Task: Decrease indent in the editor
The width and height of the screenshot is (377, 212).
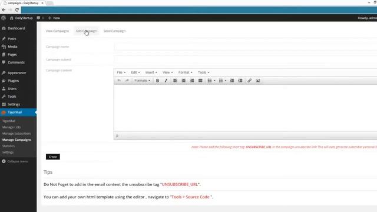Action: point(232,81)
